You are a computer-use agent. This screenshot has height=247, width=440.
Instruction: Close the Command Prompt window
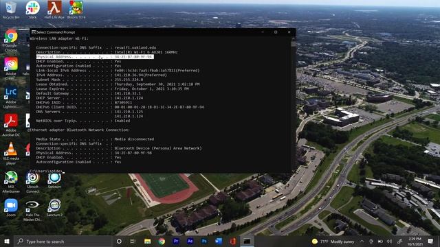click(x=289, y=32)
